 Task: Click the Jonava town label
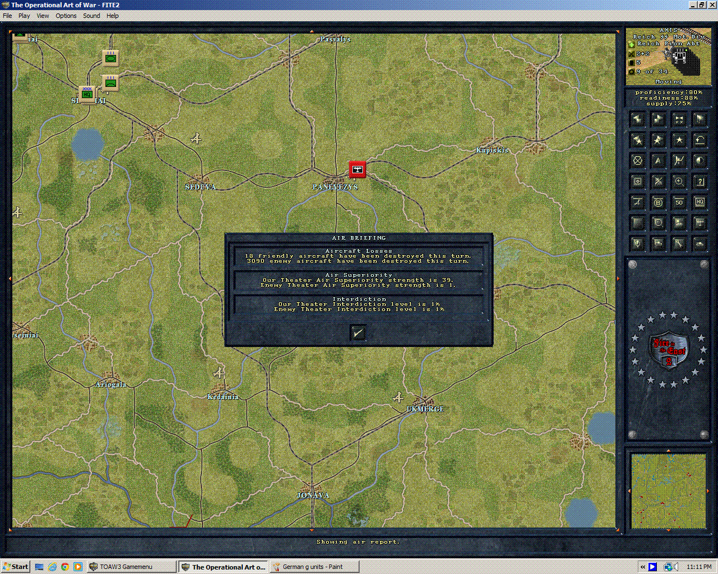pyautogui.click(x=313, y=496)
